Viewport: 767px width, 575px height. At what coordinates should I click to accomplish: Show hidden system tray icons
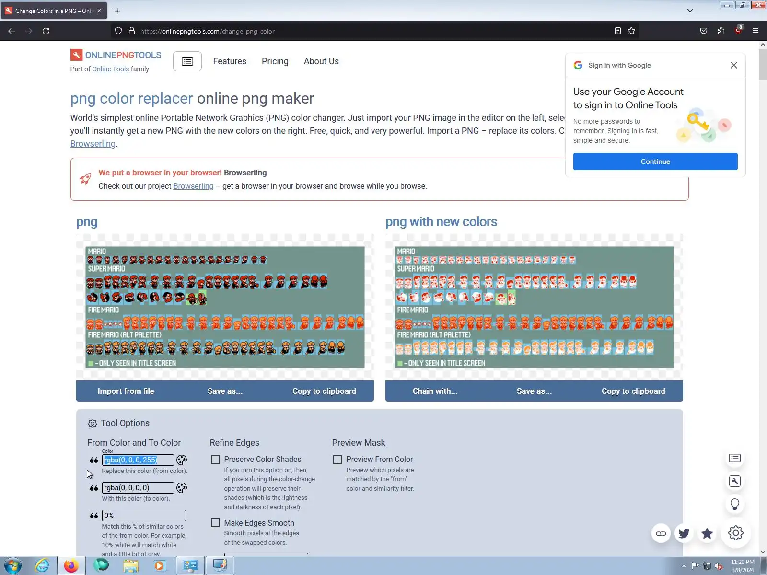[684, 566]
